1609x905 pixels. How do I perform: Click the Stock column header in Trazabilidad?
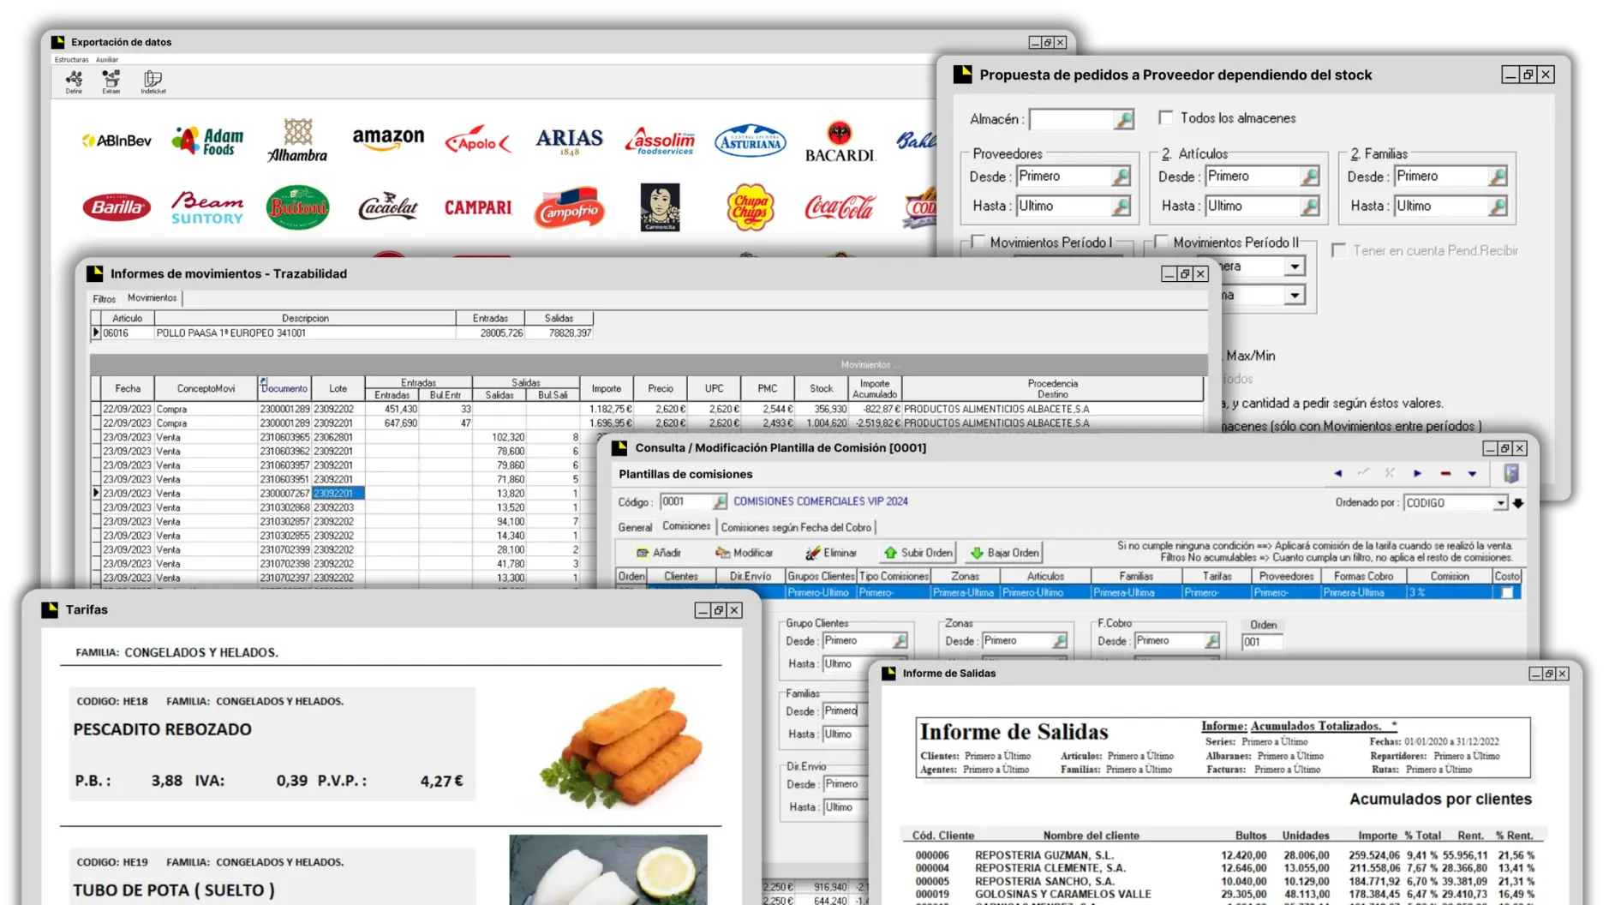(x=821, y=388)
